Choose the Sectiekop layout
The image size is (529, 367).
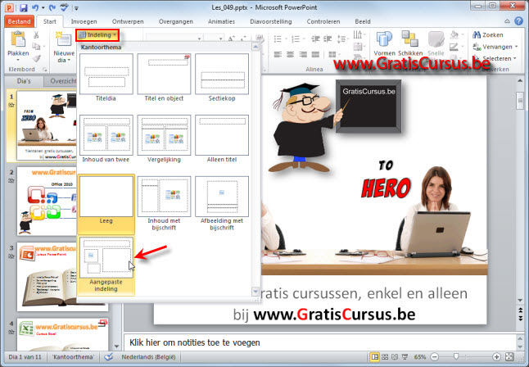click(x=222, y=78)
